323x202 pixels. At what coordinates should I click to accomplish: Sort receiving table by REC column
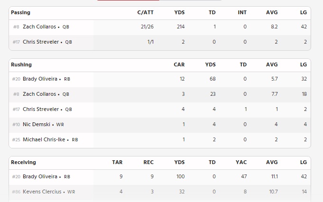tap(148, 162)
